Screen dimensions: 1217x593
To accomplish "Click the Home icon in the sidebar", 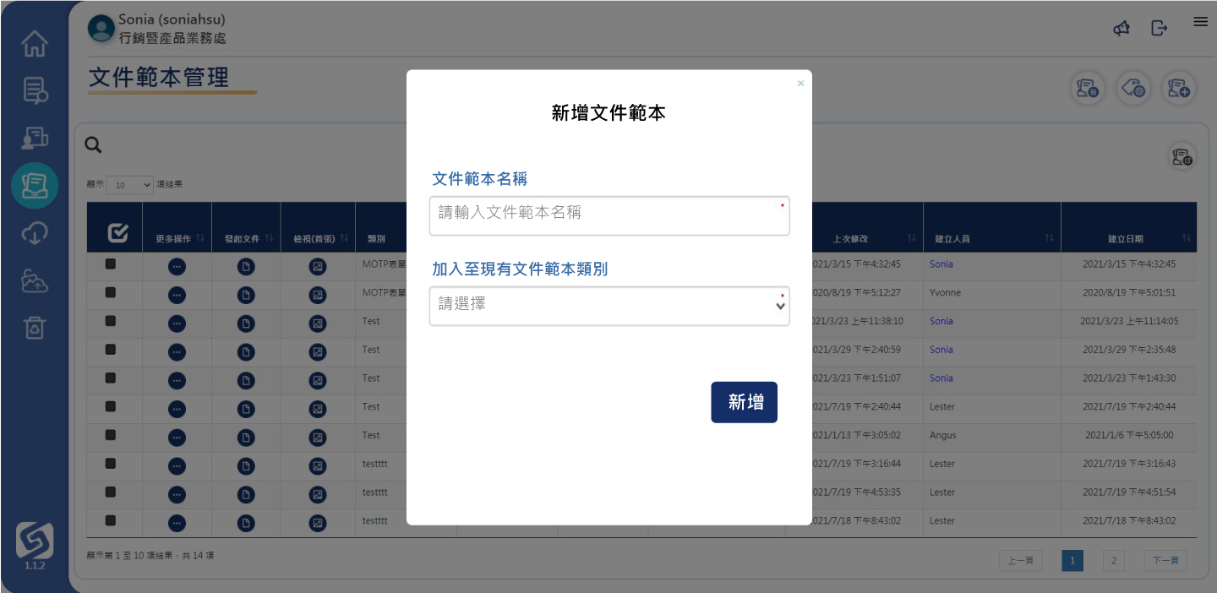I will (x=35, y=44).
